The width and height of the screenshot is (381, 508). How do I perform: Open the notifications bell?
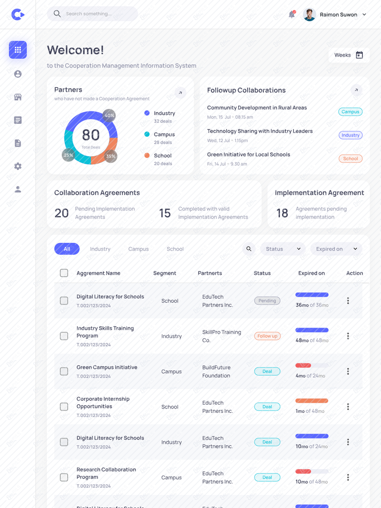[292, 14]
